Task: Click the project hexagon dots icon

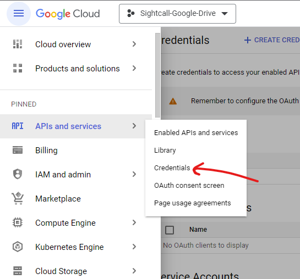Action: (x=131, y=13)
